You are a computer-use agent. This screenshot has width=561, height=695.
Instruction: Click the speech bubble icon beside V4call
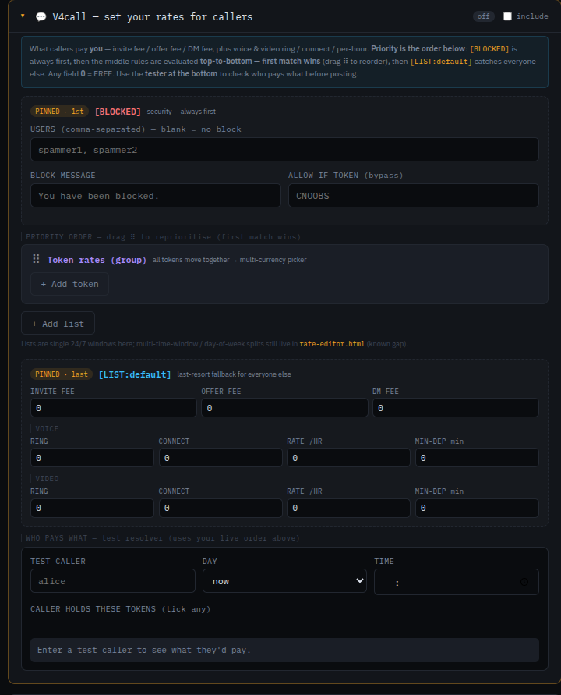(41, 17)
